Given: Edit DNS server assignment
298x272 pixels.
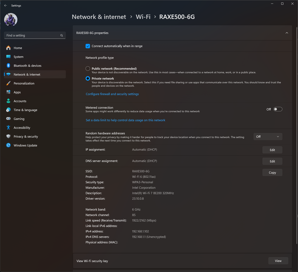Looking at the screenshot, I should pos(272,161).
